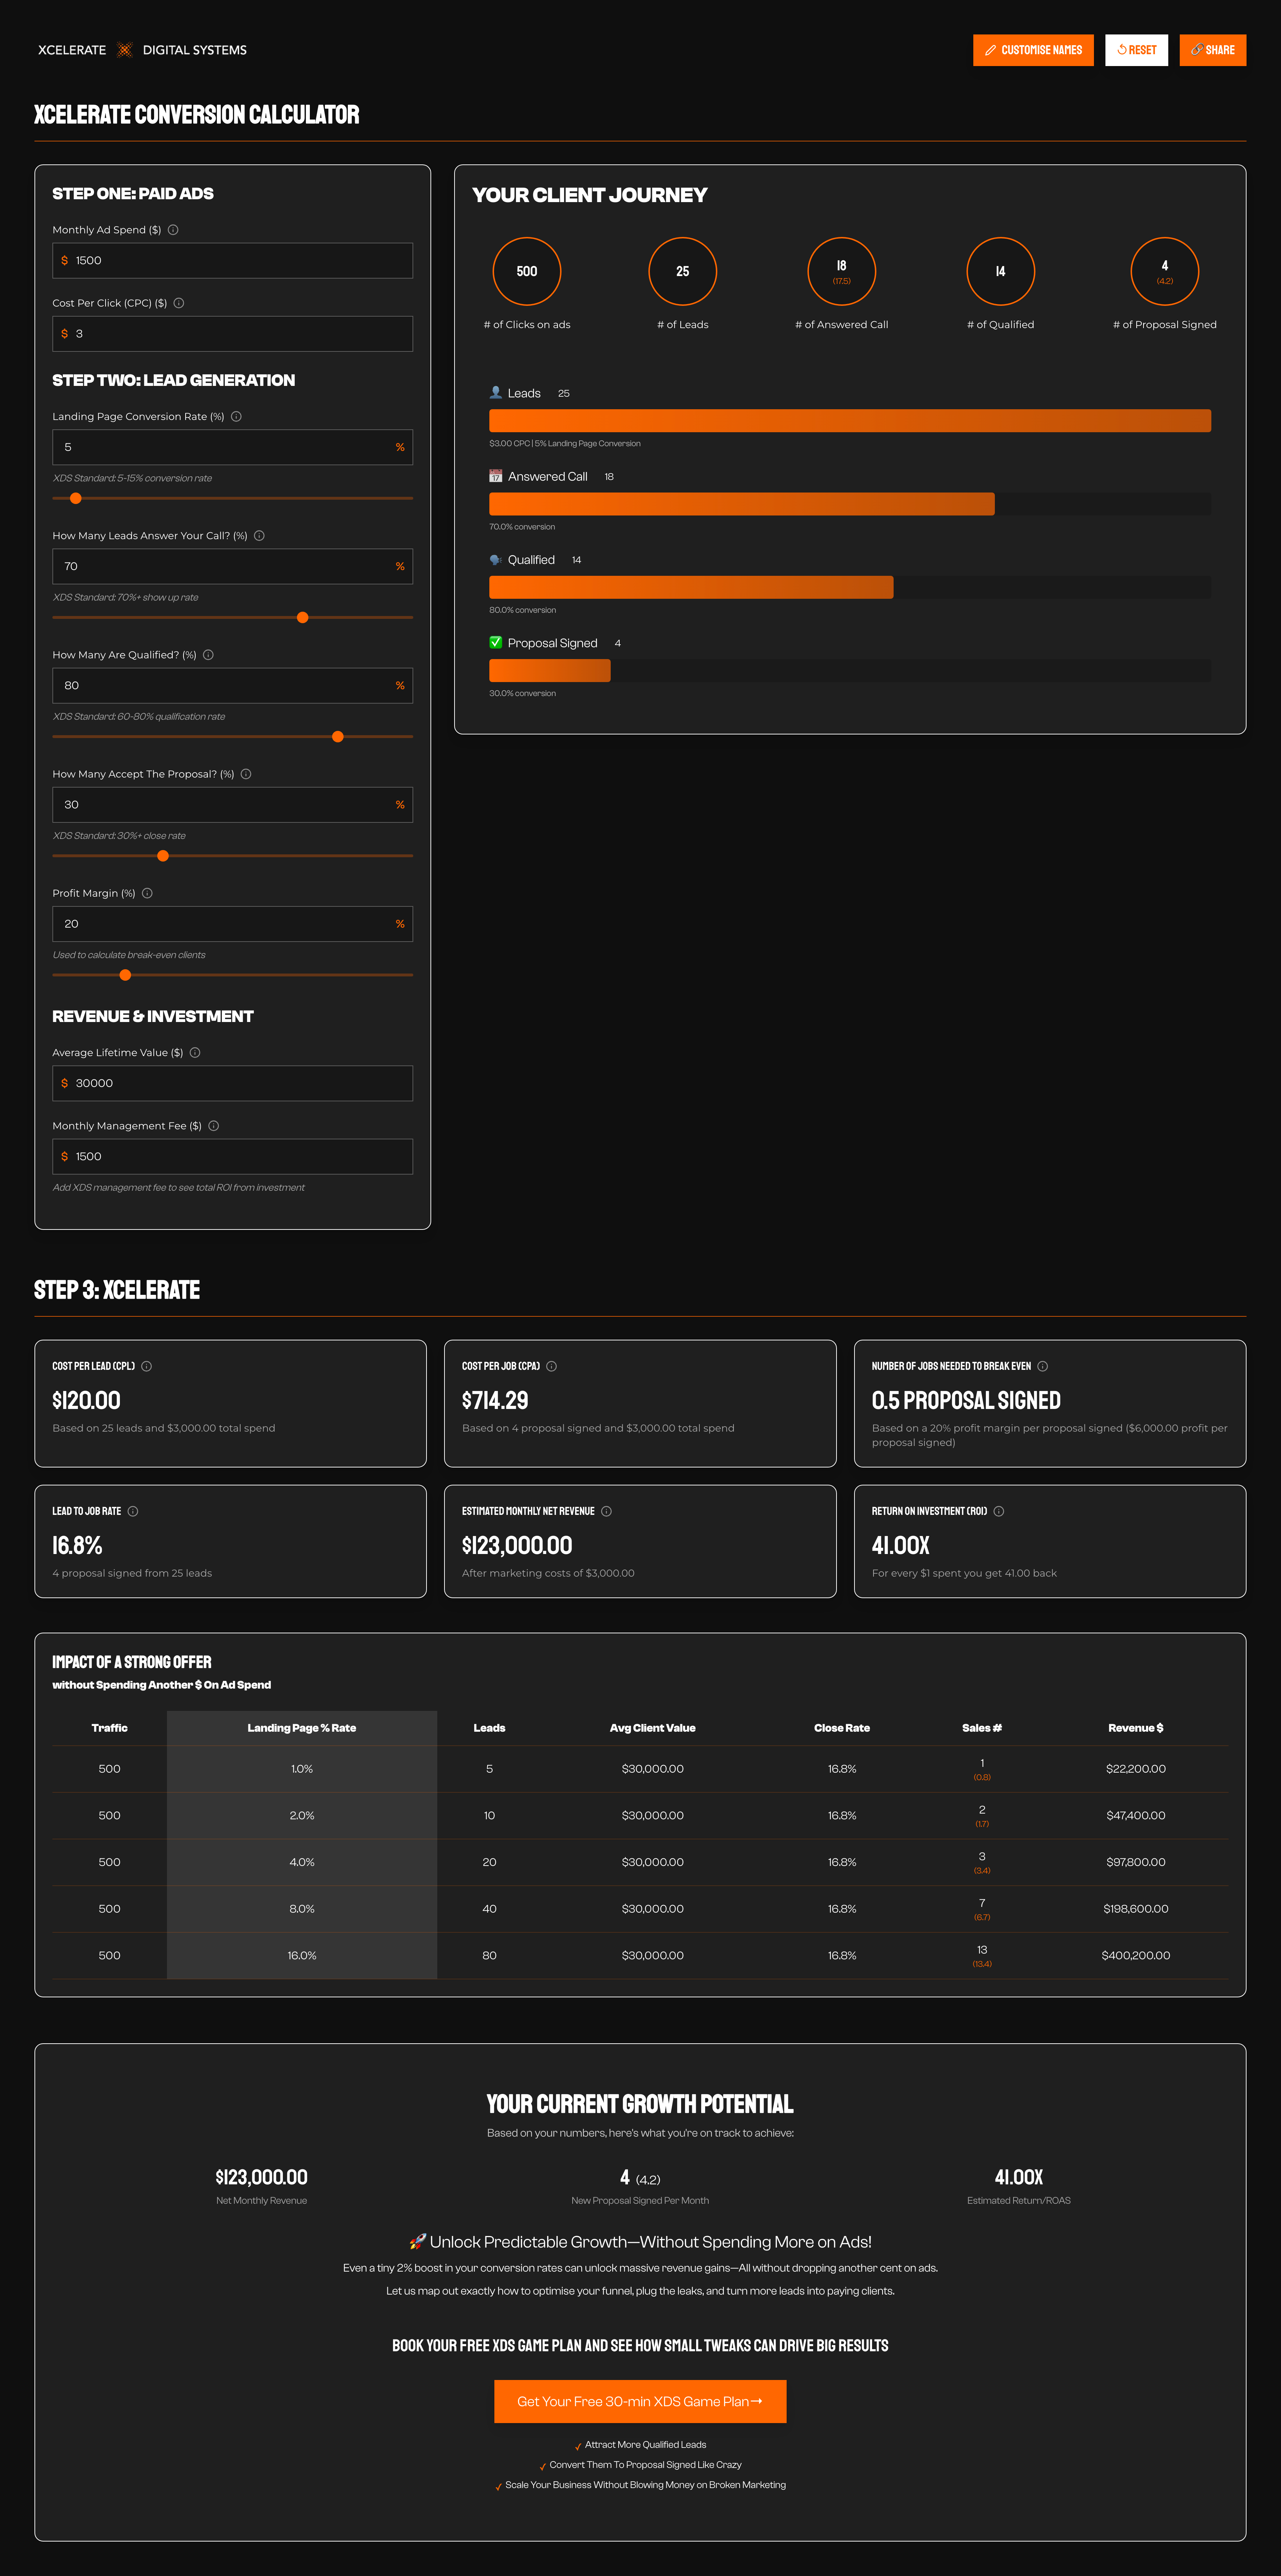Click the 500 Clicks on ads circle

coord(527,271)
